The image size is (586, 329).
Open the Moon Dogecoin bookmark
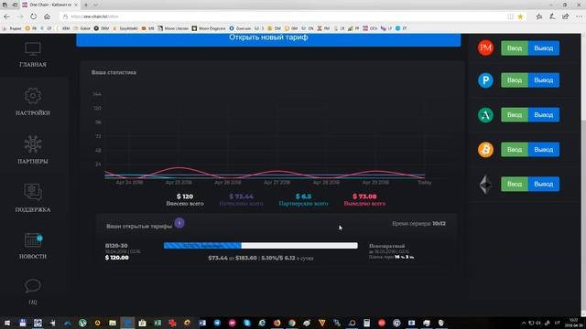(x=209, y=28)
